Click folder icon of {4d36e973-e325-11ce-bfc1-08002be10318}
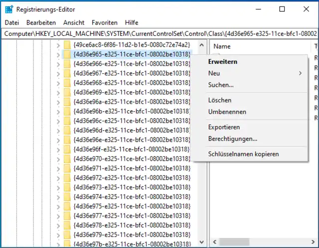 tap(67, 187)
